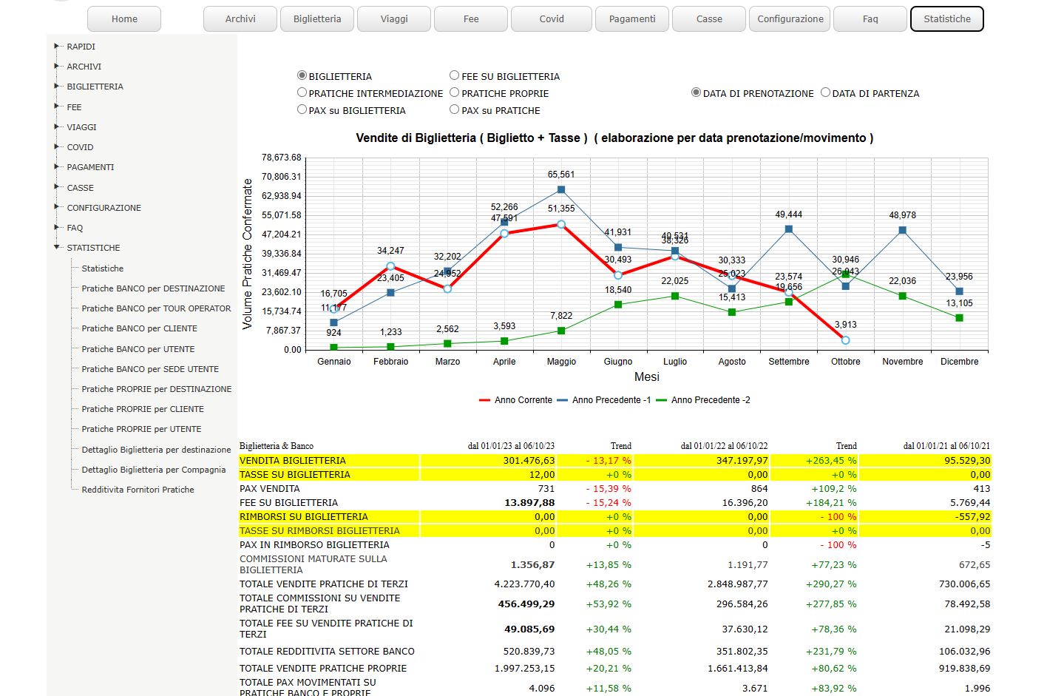Click the Ottobre 3,913 chart point
The image size is (1047, 696).
pos(846,340)
